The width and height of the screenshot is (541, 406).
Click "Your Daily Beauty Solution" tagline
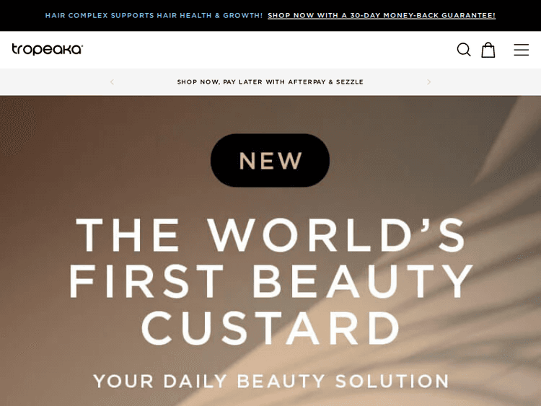pyautogui.click(x=271, y=381)
